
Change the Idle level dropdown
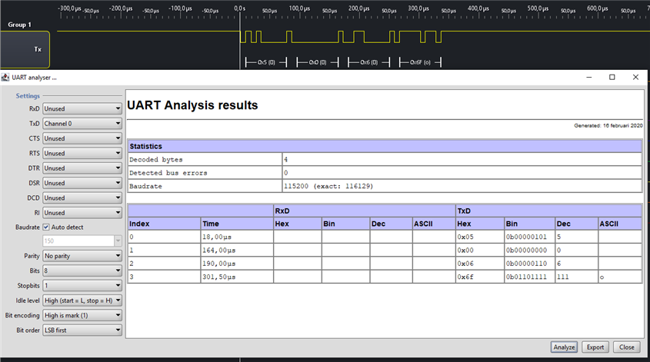click(82, 301)
